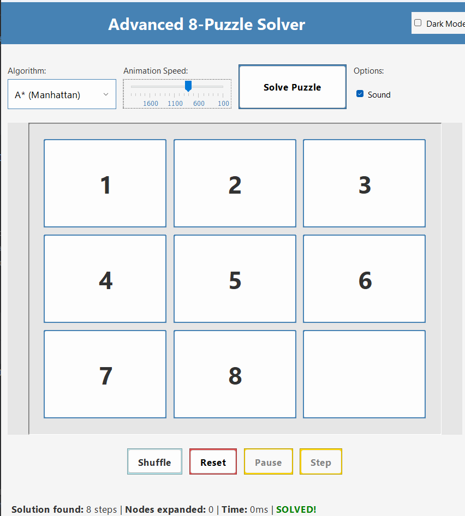Click the Solve Puzzle button
Image resolution: width=465 pixels, height=516 pixels.
292,87
